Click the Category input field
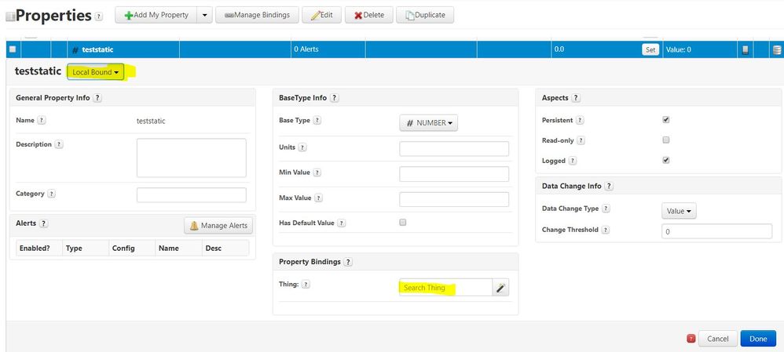784x352 pixels. tap(192, 194)
